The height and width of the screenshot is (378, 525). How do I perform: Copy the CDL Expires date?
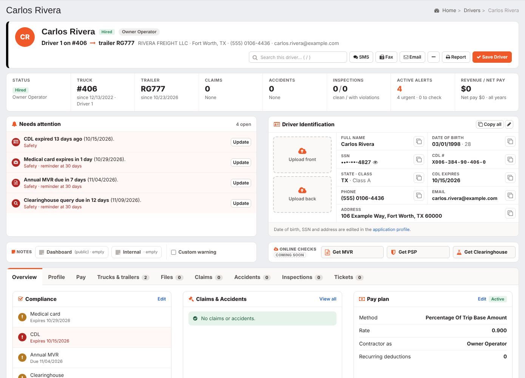click(510, 178)
